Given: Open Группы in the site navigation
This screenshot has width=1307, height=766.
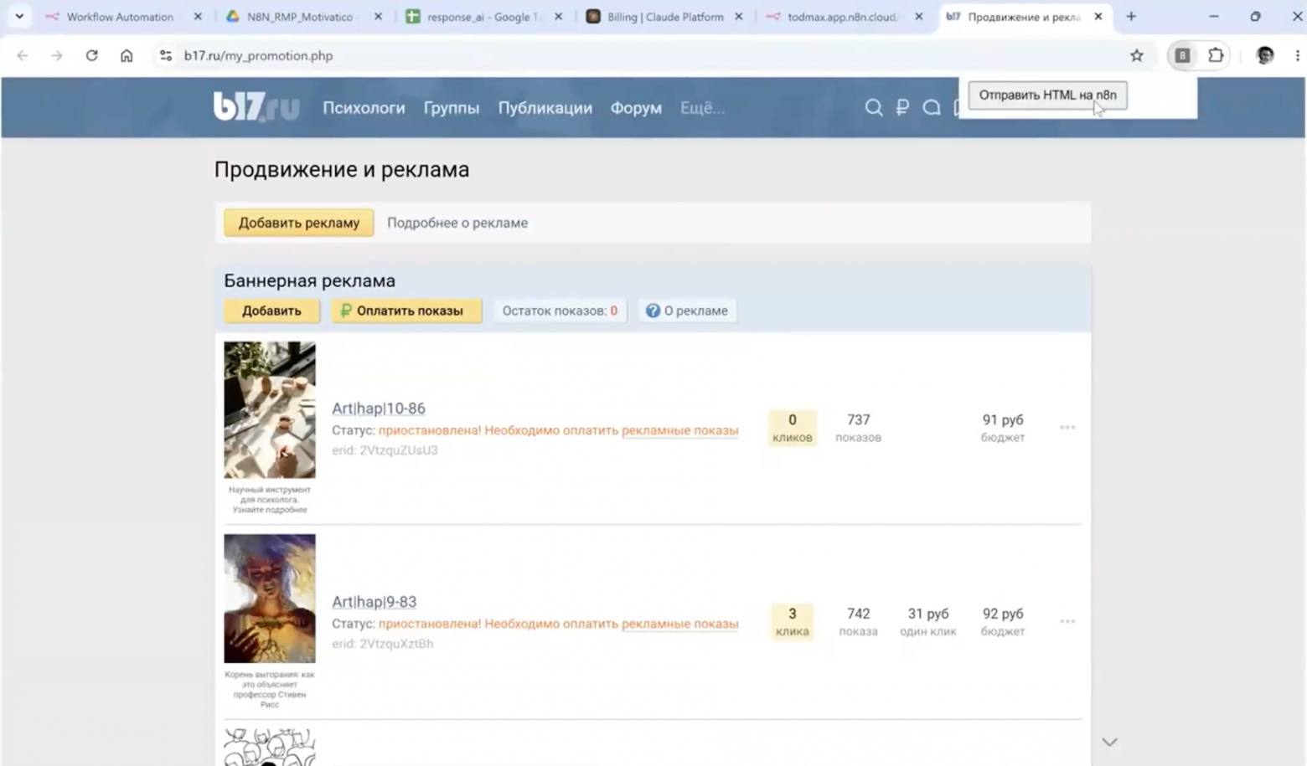Looking at the screenshot, I should pos(452,108).
